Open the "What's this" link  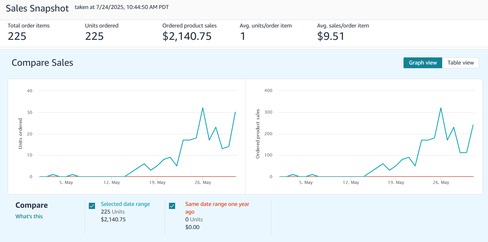29,216
